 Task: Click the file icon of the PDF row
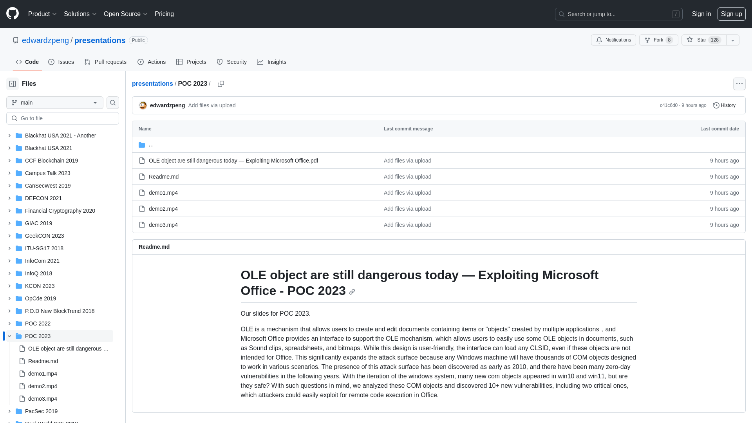(x=142, y=161)
